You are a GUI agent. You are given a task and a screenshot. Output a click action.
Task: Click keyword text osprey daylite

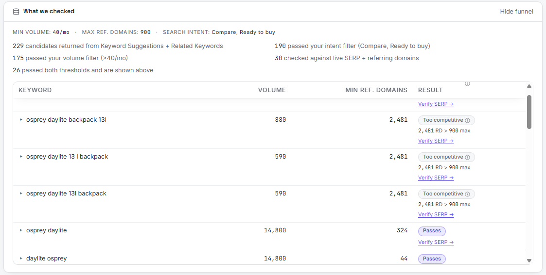(x=46, y=230)
